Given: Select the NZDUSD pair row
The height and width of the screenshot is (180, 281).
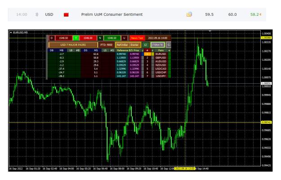Looking at the screenshot, I should coord(161,65).
